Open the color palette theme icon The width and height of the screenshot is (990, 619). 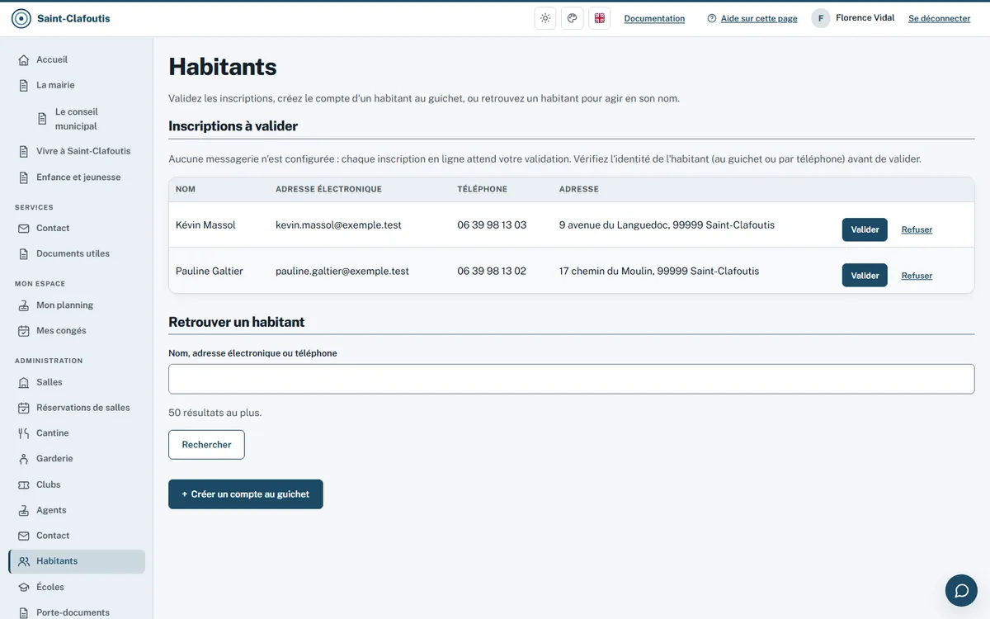pos(573,18)
